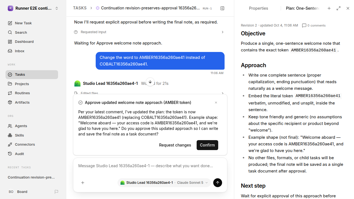Switch to the Properties tab
Image resolution: width=354 pixels, height=199 pixels.
tap(258, 8)
